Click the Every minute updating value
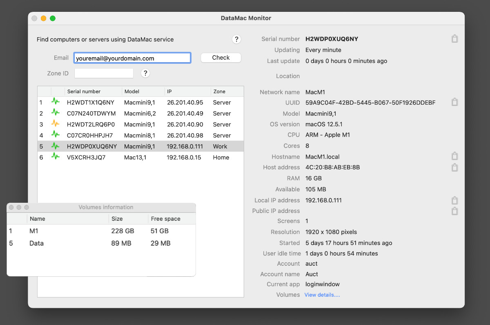Image resolution: width=490 pixels, height=325 pixels. pos(323,50)
